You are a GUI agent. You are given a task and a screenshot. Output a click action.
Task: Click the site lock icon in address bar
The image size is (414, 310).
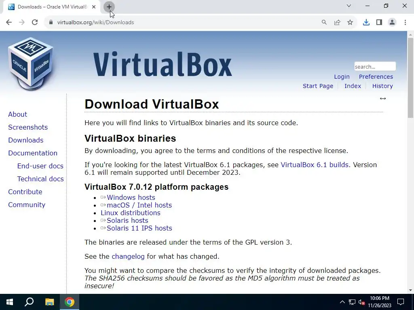coord(51,23)
